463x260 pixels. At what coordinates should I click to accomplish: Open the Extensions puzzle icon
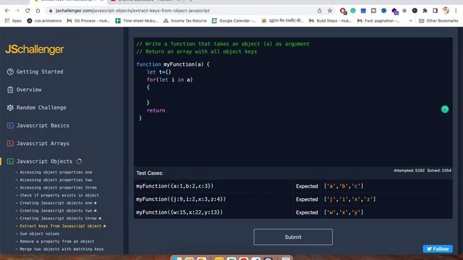point(425,11)
